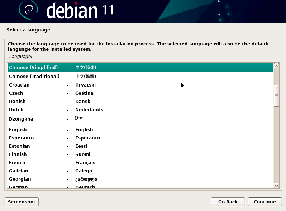
Task: Choose Croatian language entry
Action: (140, 85)
